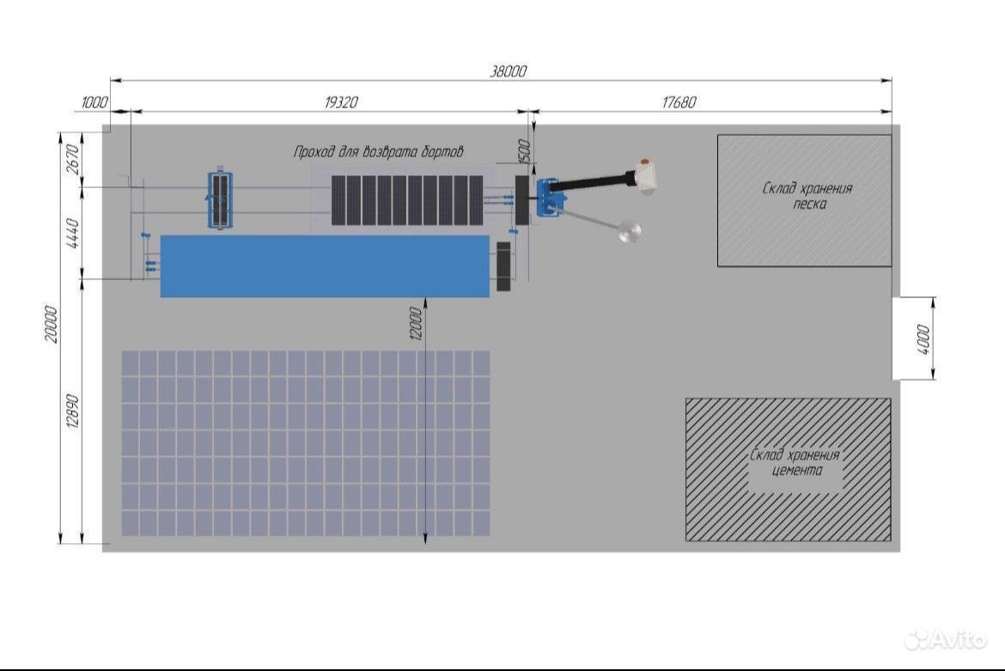Image resolution: width=1005 pixels, height=671 pixels.
Task: Select the white round disc at conveyor end
Action: coord(630,230)
